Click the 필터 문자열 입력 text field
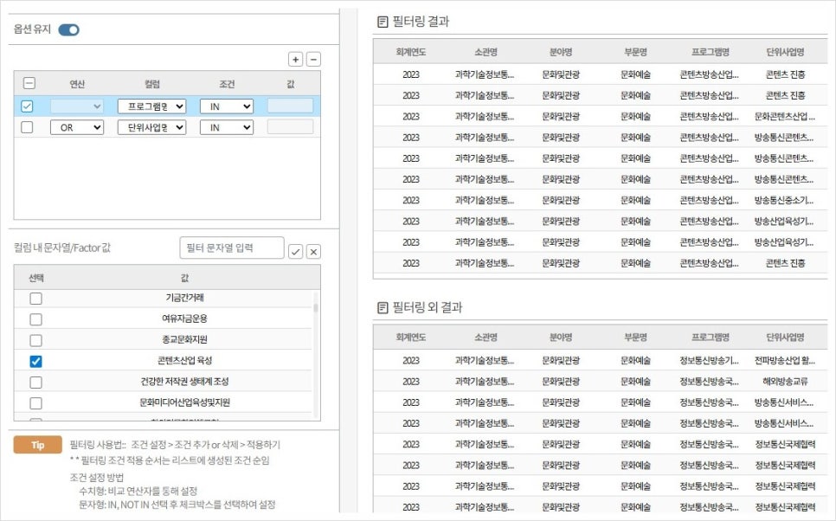Screen dimensions: 836x521 (x=231, y=248)
